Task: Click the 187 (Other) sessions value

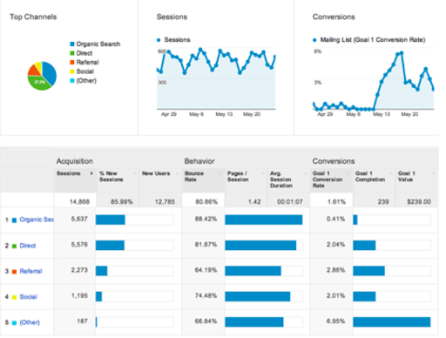Action: pyautogui.click(x=82, y=321)
